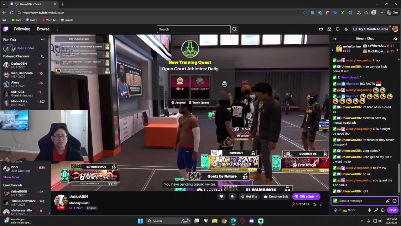Click the search magnifier button
Screen dimensions: 401x226
(234, 29)
